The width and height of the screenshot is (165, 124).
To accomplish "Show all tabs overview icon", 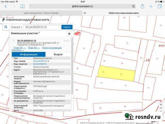I will tap(160, 6).
